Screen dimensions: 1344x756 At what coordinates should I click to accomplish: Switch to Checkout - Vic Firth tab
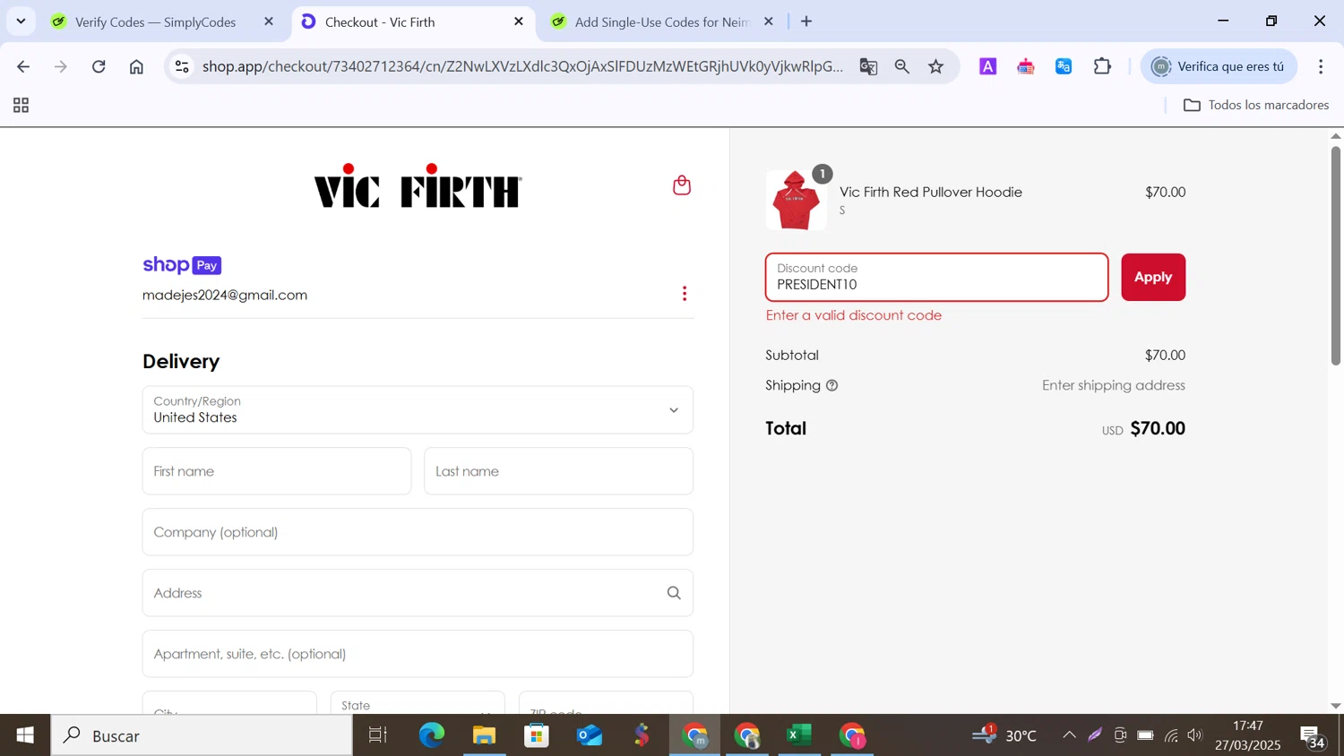pos(380,21)
